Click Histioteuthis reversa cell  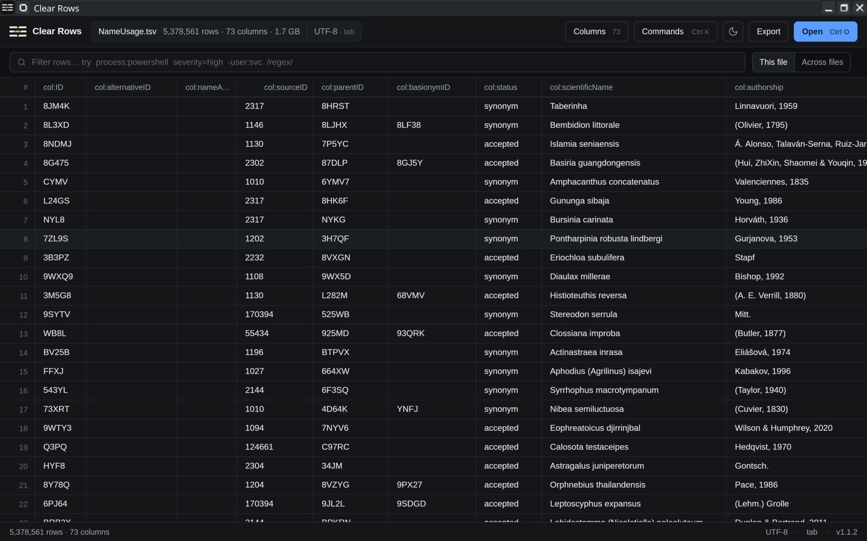(x=634, y=296)
